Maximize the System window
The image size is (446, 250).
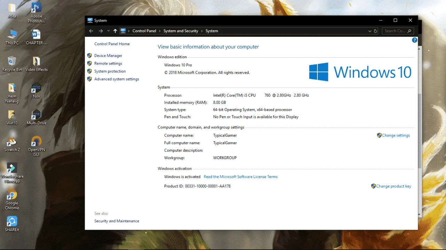coord(395,20)
